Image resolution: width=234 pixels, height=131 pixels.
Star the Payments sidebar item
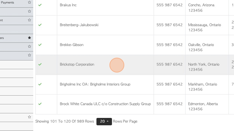coord(29,2)
